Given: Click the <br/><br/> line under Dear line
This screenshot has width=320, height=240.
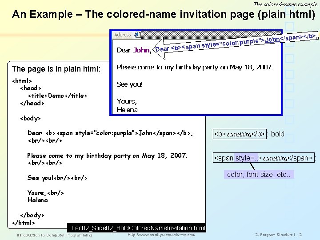Looking at the screenshot, I should pyautogui.click(x=45, y=140).
